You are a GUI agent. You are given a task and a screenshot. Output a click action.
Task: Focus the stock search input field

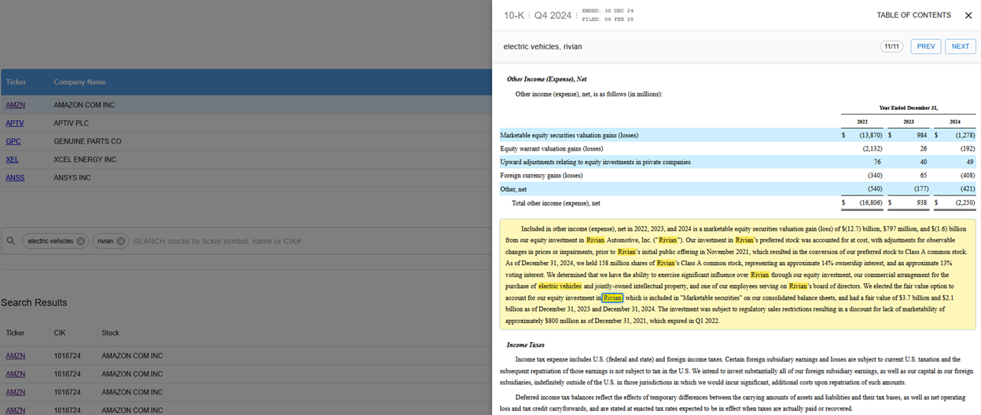tap(299, 242)
